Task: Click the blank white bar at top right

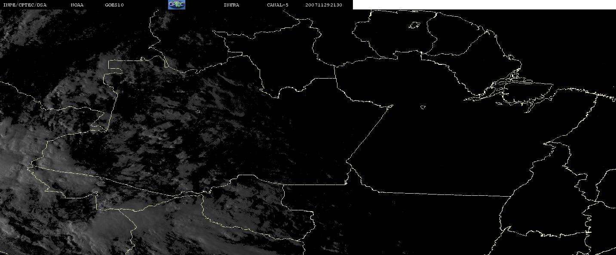Action: (484, 4)
